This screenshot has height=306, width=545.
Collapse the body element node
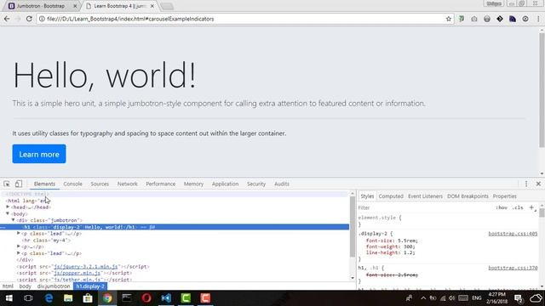click(x=8, y=213)
